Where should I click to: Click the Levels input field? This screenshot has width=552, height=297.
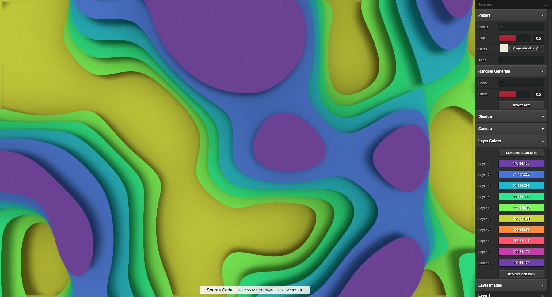[521, 27]
